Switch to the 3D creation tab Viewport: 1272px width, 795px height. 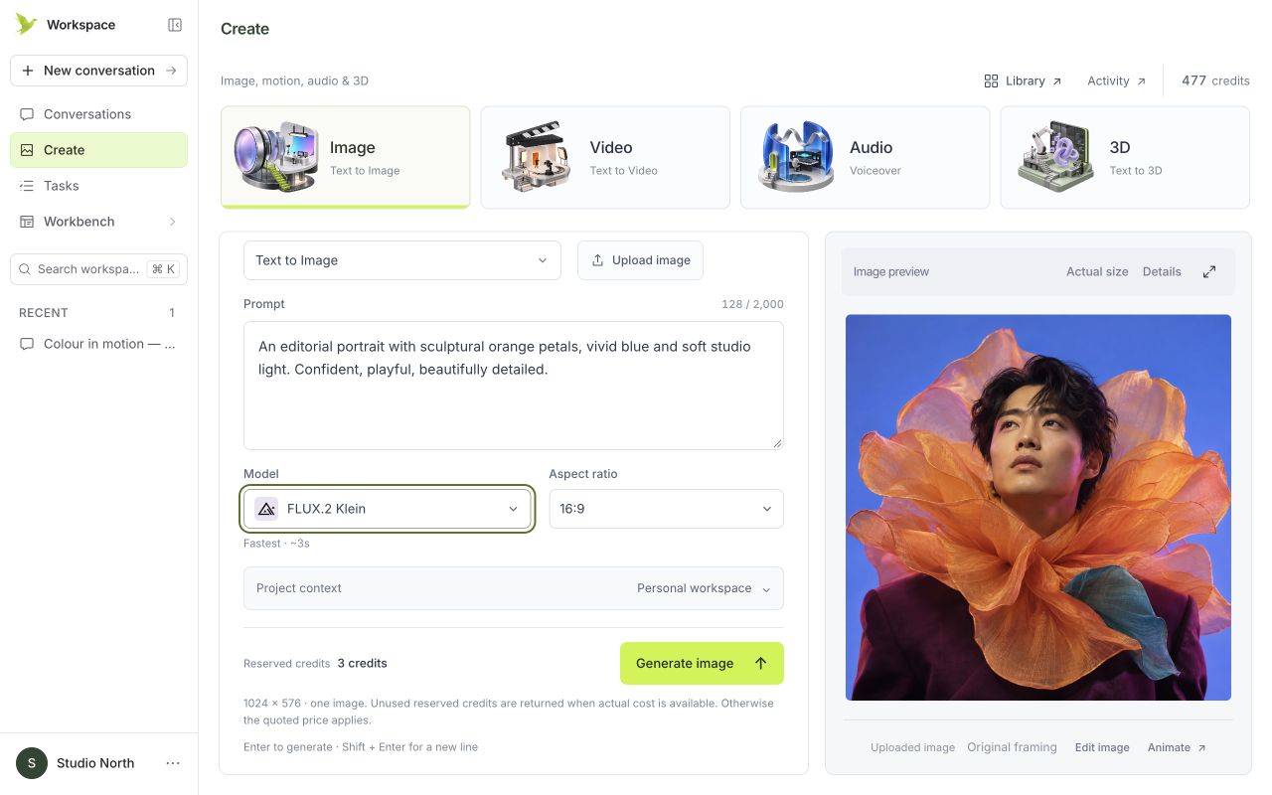[1125, 157]
